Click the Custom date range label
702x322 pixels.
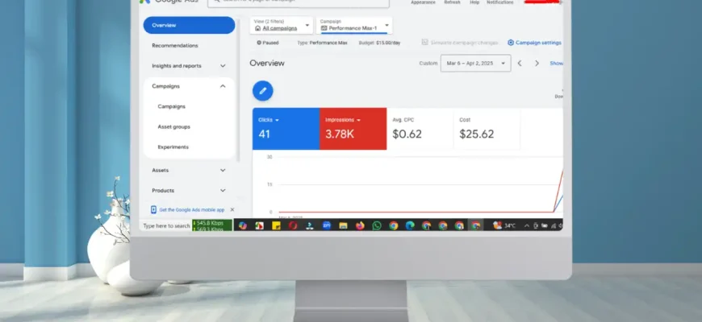point(428,64)
